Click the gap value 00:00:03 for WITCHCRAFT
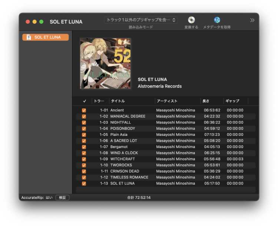Screen dimensions: 278x226 click(235, 159)
